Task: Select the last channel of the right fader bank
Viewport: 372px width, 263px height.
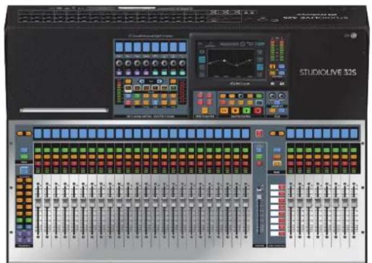Action: pyautogui.click(x=354, y=150)
